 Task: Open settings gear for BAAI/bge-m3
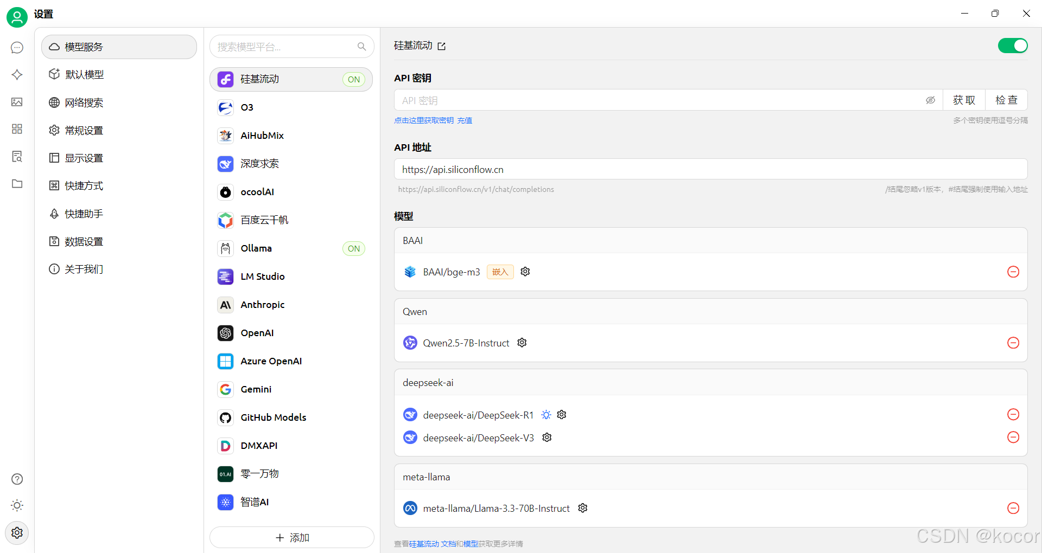pyautogui.click(x=525, y=272)
